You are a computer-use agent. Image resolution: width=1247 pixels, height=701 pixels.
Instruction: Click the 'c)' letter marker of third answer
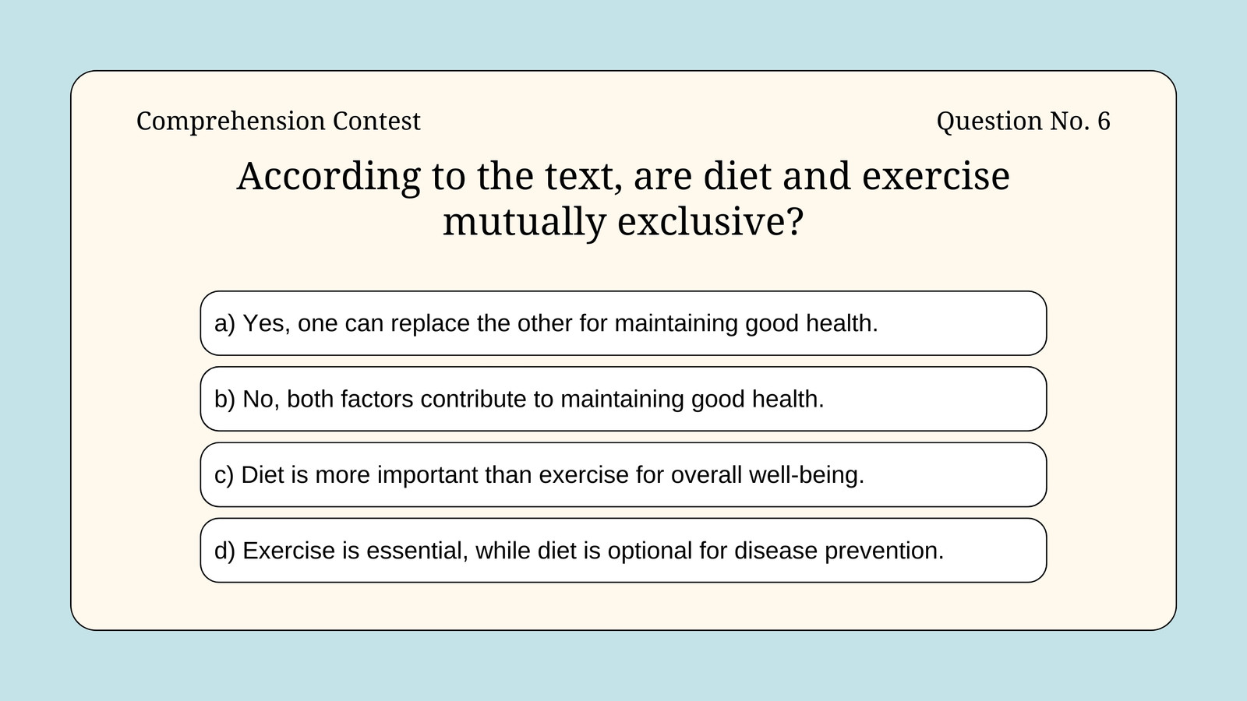(x=224, y=475)
